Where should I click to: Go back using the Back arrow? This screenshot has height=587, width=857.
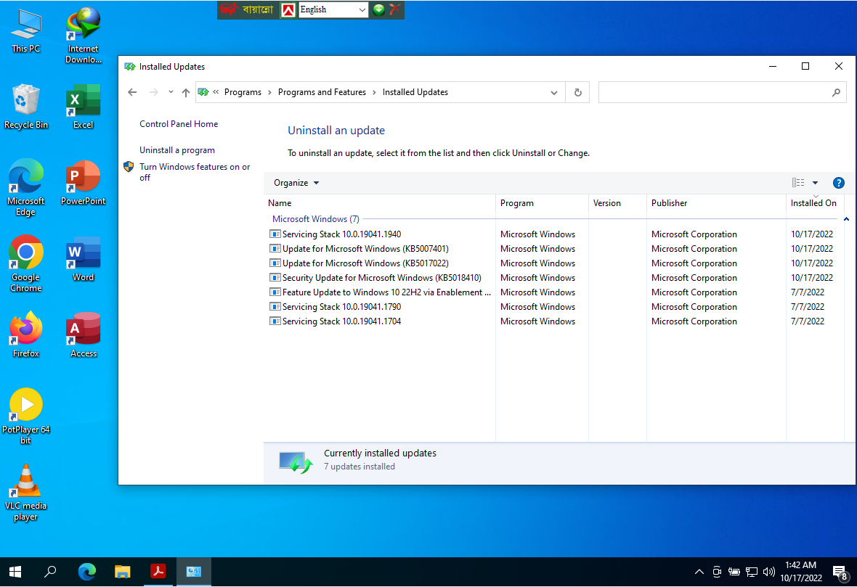pos(131,92)
